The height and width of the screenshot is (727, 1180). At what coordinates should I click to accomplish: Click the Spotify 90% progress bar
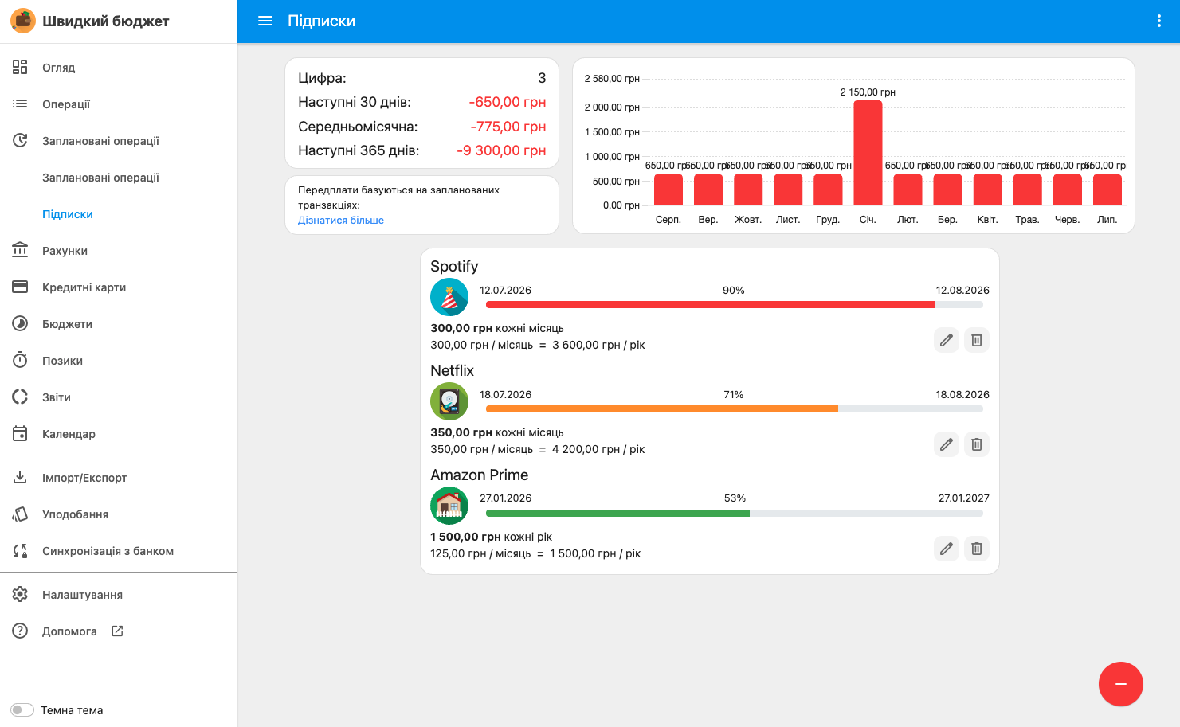(735, 304)
